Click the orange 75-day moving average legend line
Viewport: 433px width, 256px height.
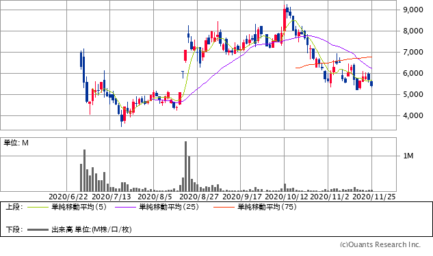coord(224,207)
